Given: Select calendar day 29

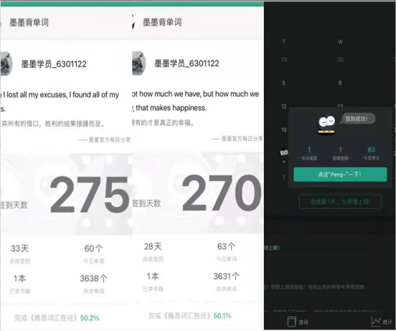Looking at the screenshot, I should pos(284,60).
